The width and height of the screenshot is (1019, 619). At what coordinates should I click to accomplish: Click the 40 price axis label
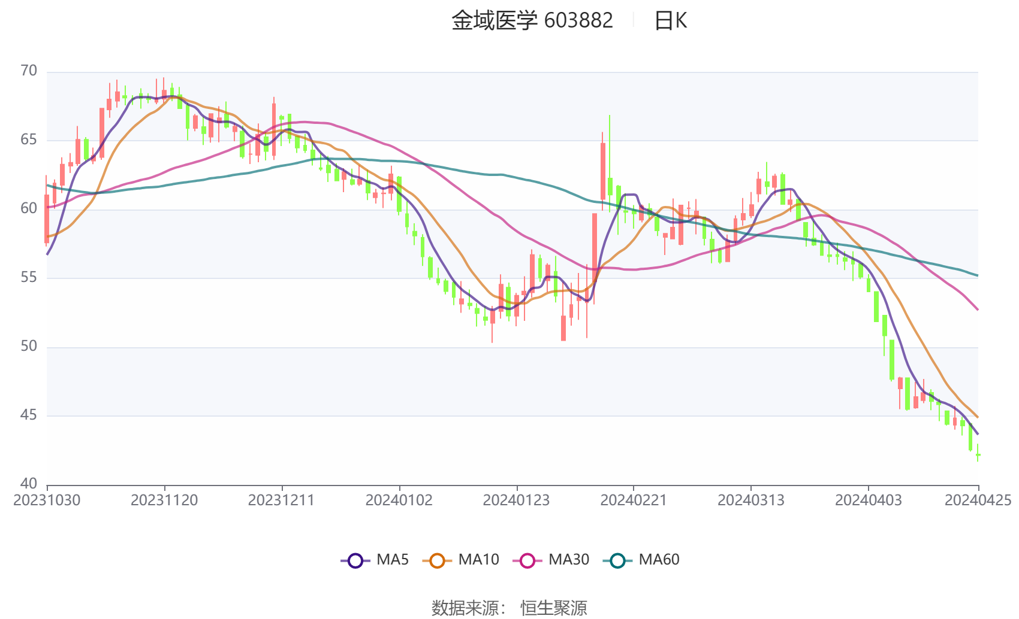point(29,484)
